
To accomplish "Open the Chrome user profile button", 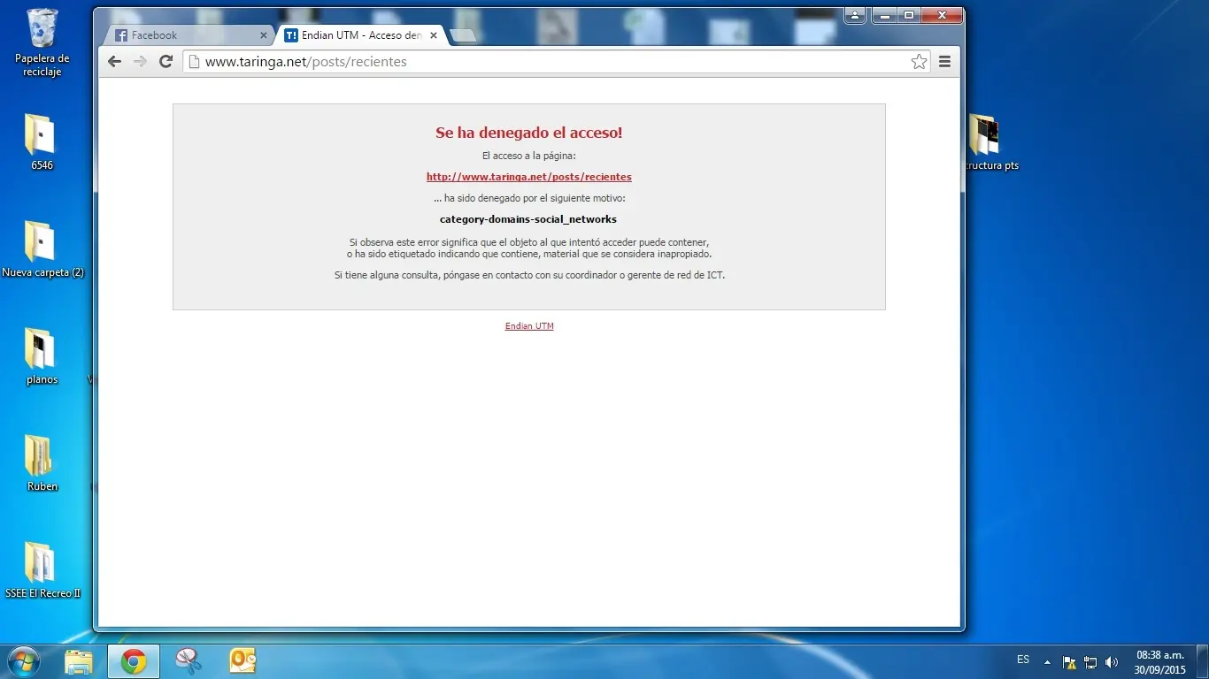I will (855, 15).
